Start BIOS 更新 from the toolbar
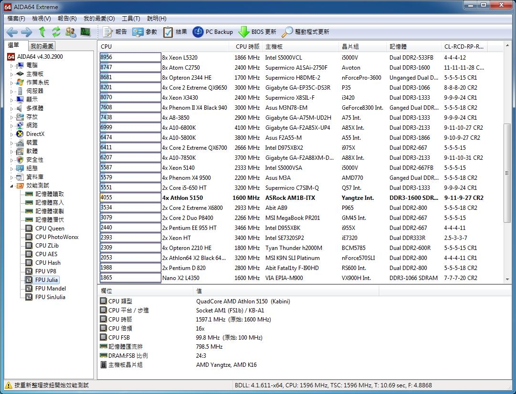This screenshot has height=394, width=516. click(x=257, y=32)
